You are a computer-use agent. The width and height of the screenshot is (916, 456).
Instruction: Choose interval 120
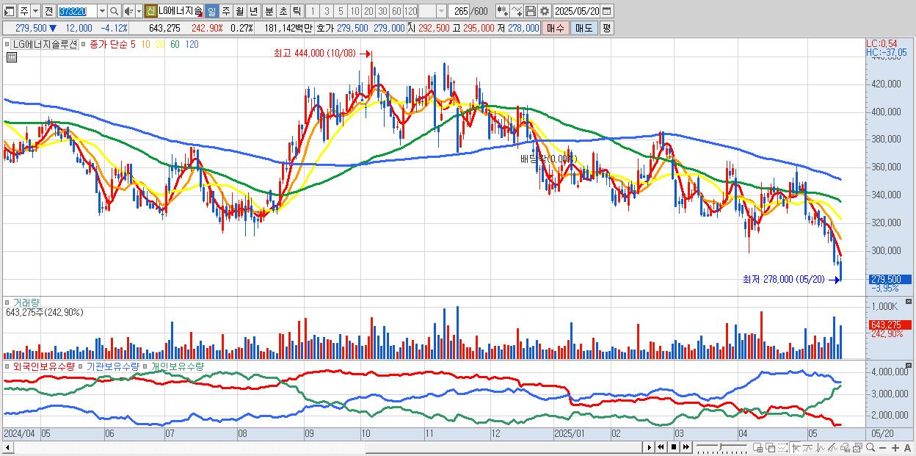point(411,11)
